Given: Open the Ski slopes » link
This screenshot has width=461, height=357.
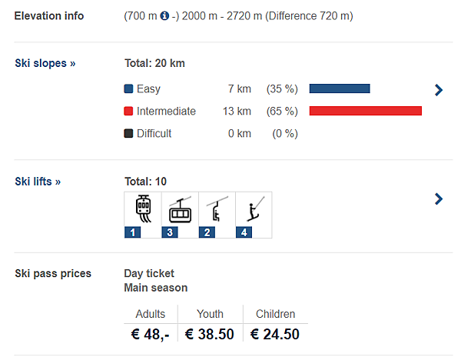Looking at the screenshot, I should 45,63.
